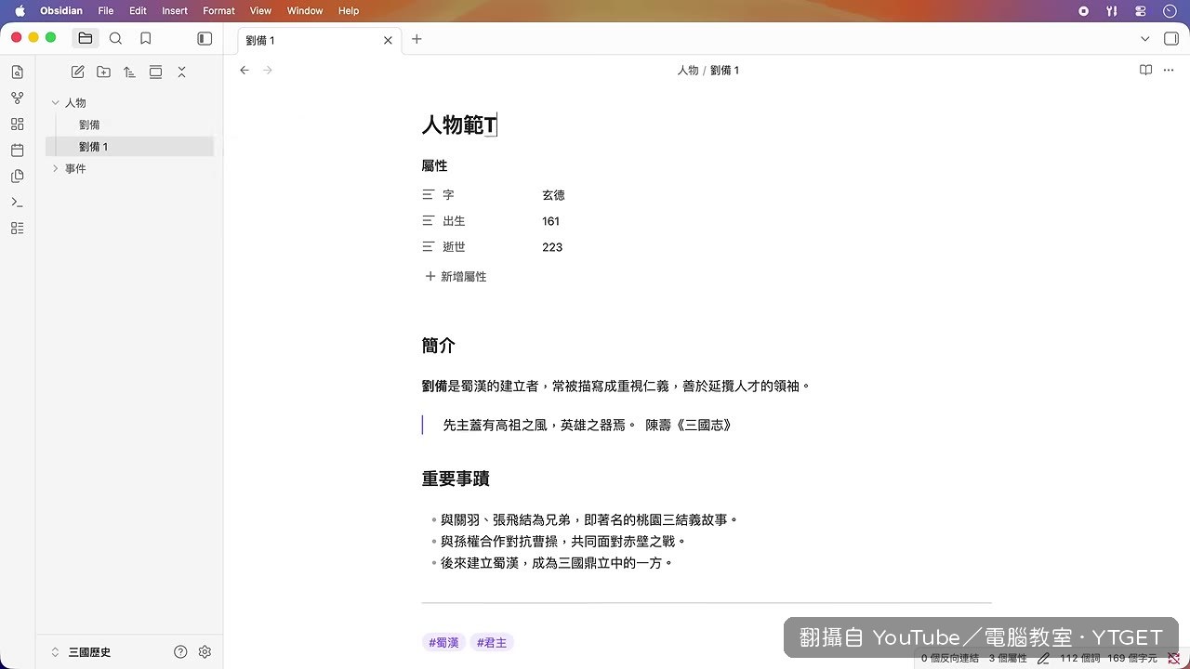The image size is (1190, 669).
Task: Open the tab list dropdown chevron
Action: [x=1145, y=39]
